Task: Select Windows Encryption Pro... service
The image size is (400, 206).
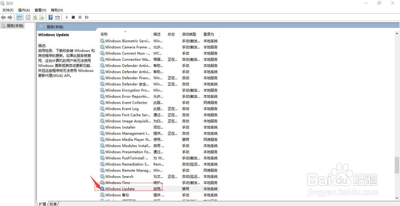Action: click(x=127, y=90)
